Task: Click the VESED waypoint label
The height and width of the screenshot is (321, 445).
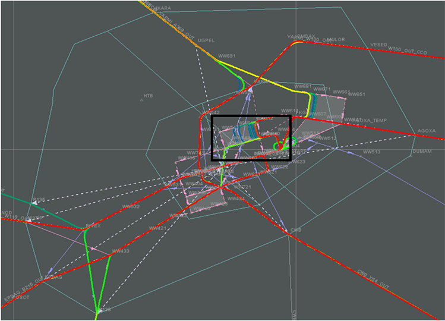Action: tap(378, 45)
